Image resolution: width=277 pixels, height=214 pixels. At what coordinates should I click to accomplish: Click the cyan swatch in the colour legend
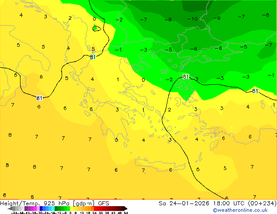[x=53, y=208]
